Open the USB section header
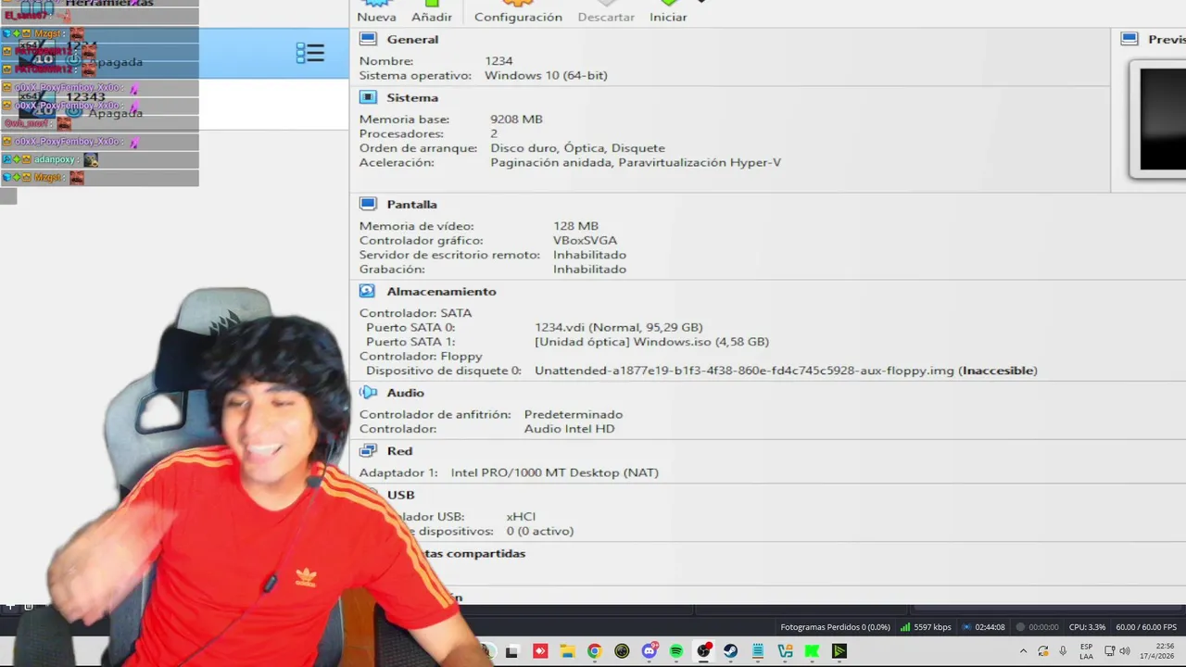The width and height of the screenshot is (1186, 667). pyautogui.click(x=400, y=495)
